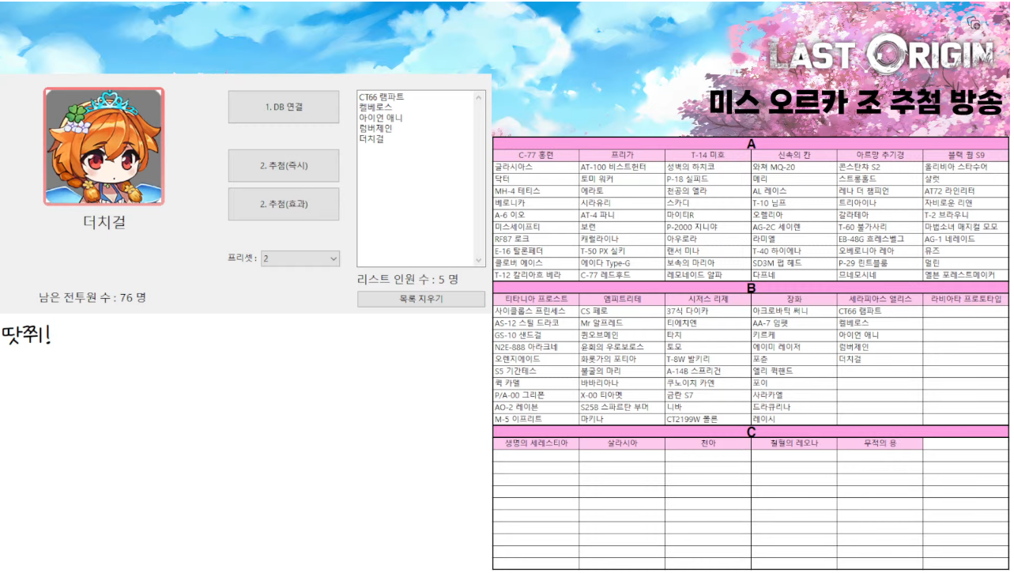Click the '남은 전투원 수 : 76 명' label

(x=92, y=298)
